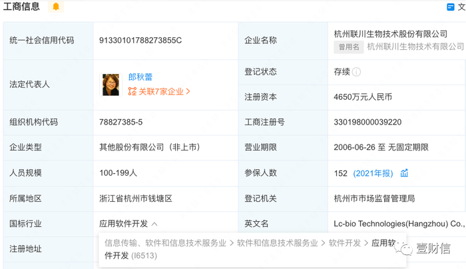Click the 组织机构代码 label

(x=33, y=122)
